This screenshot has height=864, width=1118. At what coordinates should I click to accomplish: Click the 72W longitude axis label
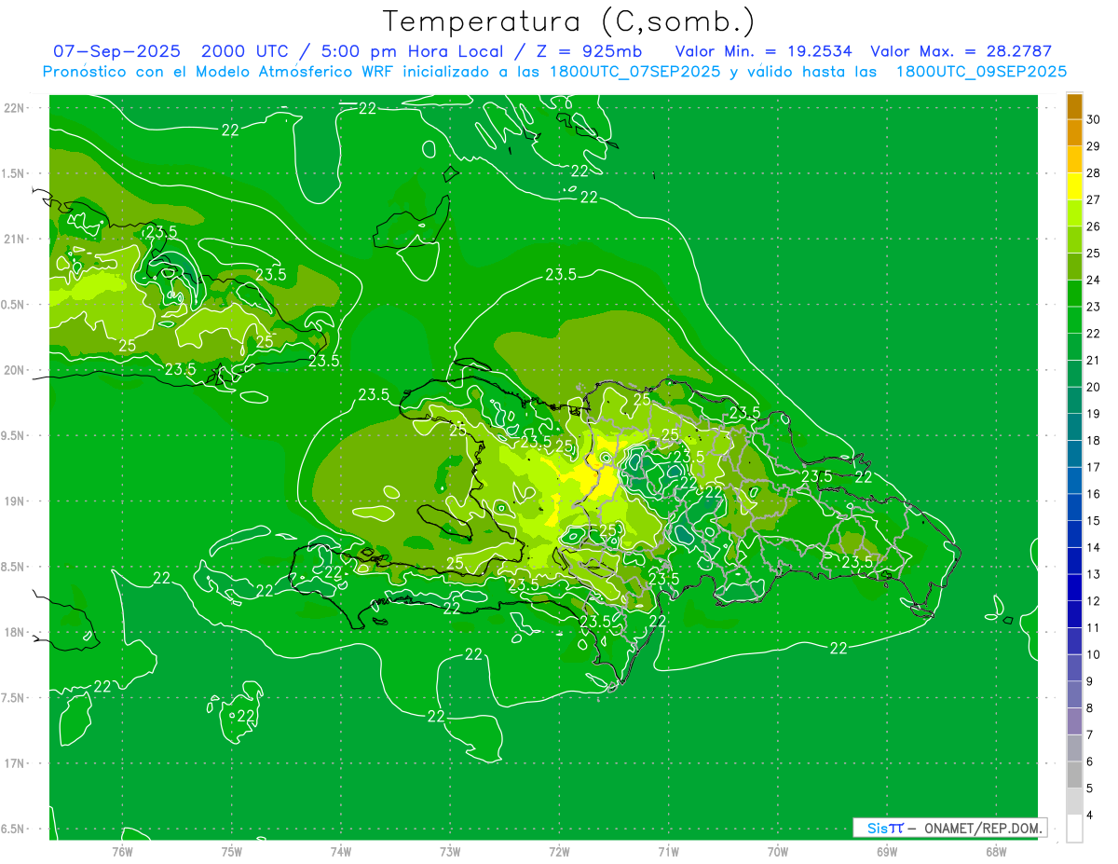click(559, 851)
